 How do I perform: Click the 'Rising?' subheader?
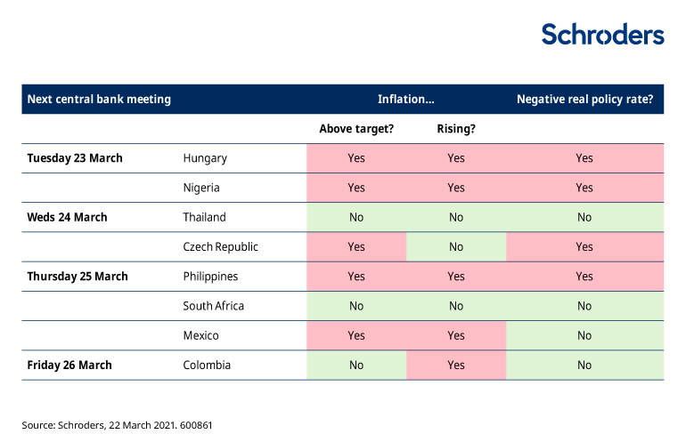coord(455,129)
